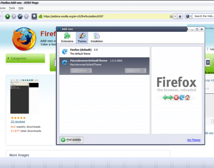Open the Get Themes link
The image size is (214, 168).
(194, 140)
